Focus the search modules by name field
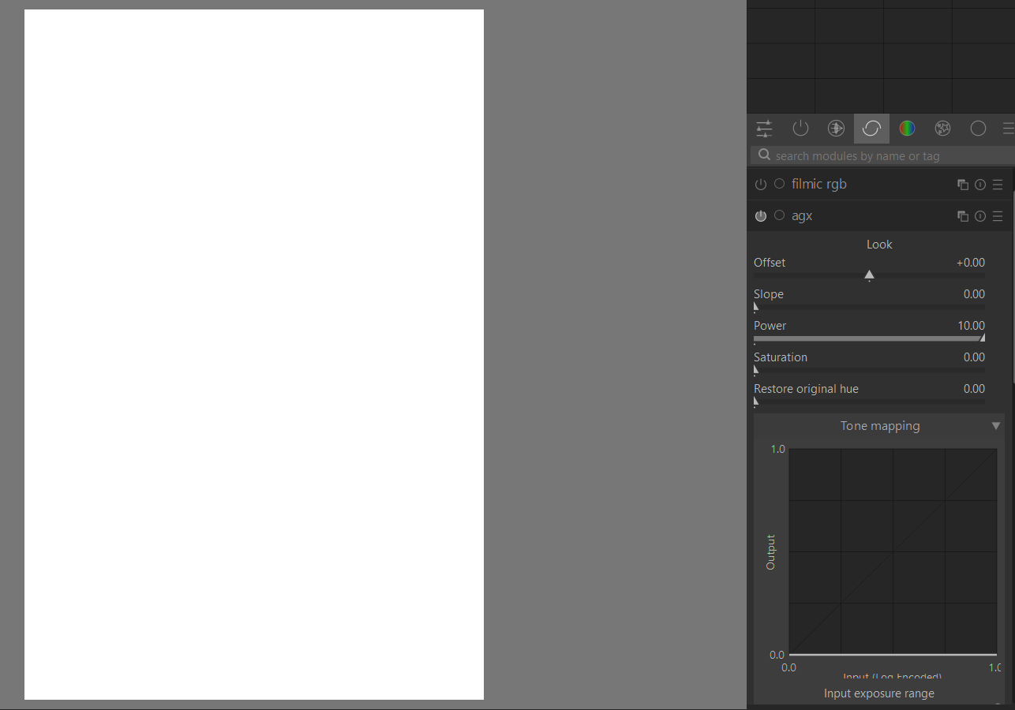This screenshot has width=1015, height=710. click(x=882, y=155)
